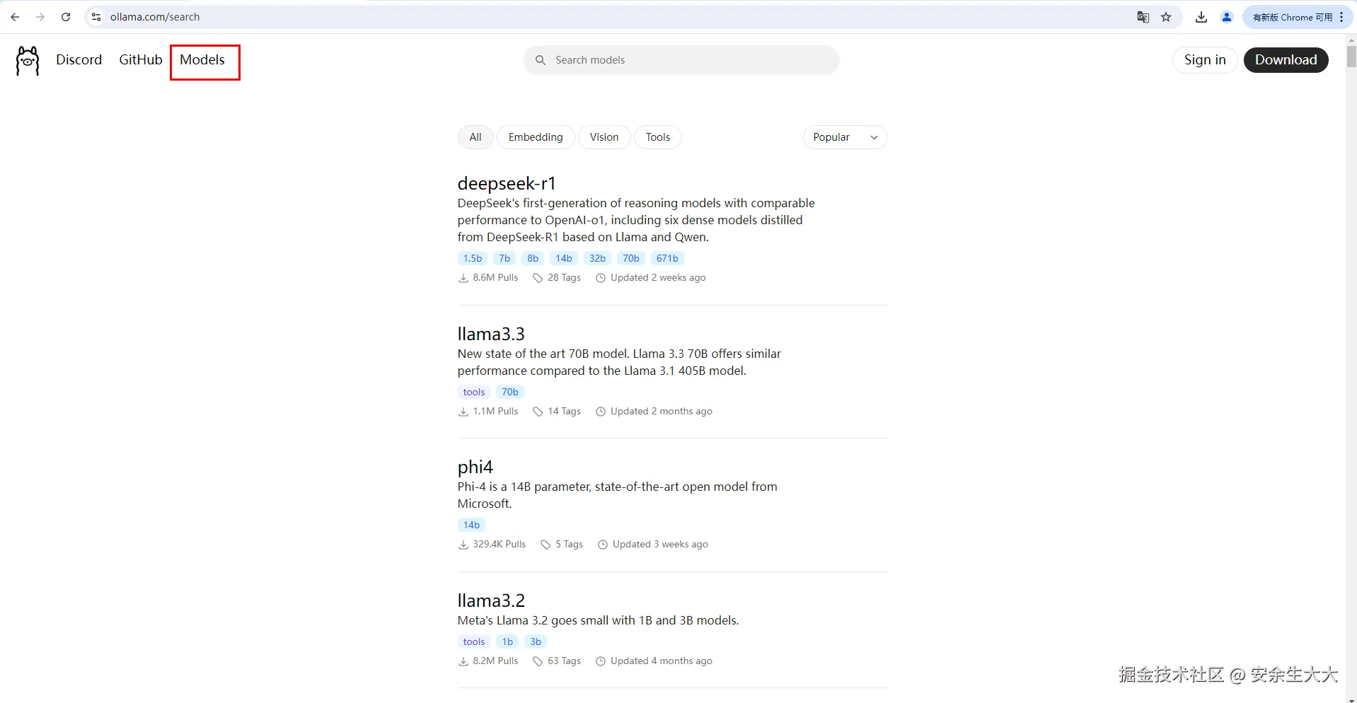Click the clock icon for llama3.2
The image size is (1357, 703).
[x=601, y=661]
